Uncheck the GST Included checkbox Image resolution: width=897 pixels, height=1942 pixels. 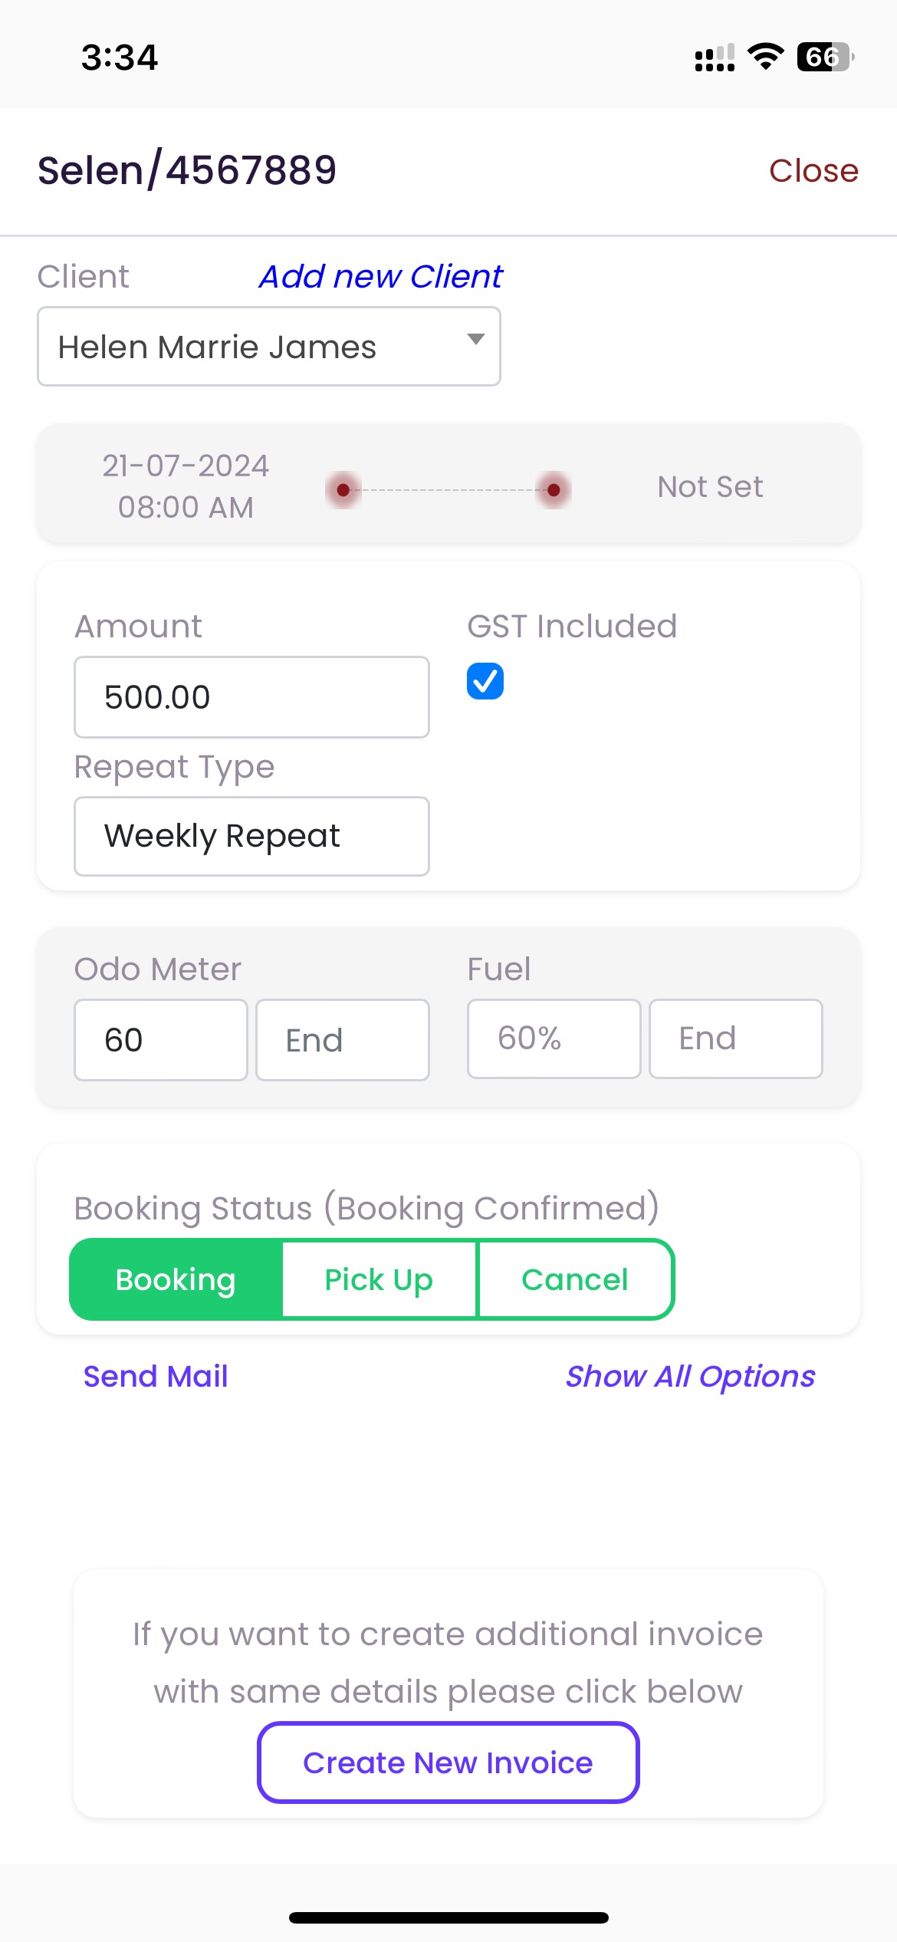pos(485,681)
